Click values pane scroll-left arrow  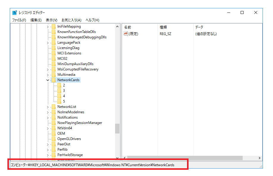pyautogui.click(x=125, y=158)
